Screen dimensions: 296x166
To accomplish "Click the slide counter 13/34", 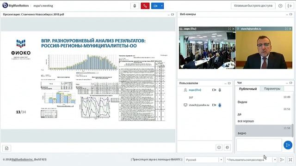I will tap(21, 112).
